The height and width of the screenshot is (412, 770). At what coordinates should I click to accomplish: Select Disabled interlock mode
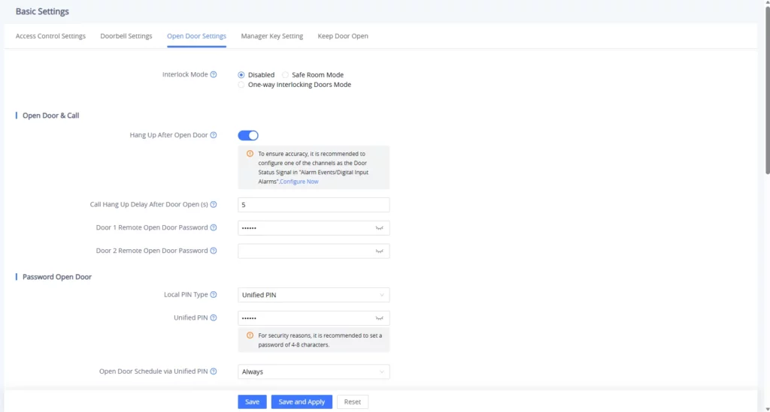(241, 75)
